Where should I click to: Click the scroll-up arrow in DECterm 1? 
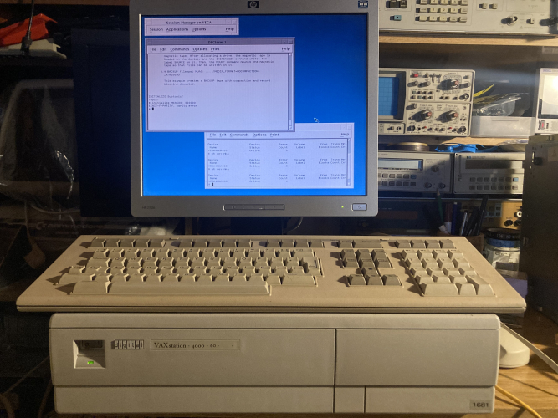click(290, 55)
